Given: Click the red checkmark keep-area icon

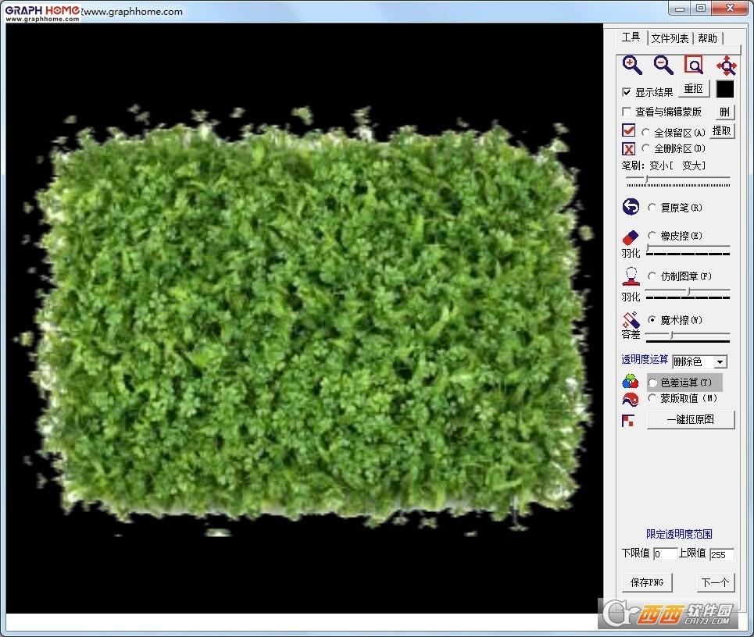Looking at the screenshot, I should tap(629, 130).
